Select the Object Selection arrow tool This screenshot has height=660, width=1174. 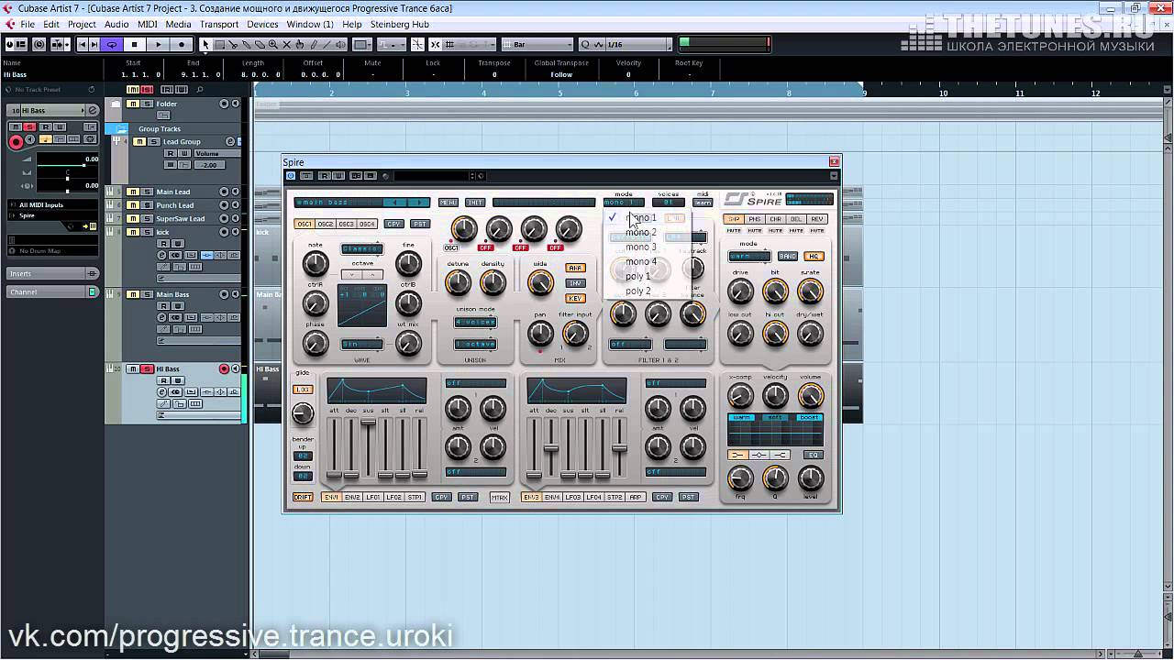click(206, 44)
